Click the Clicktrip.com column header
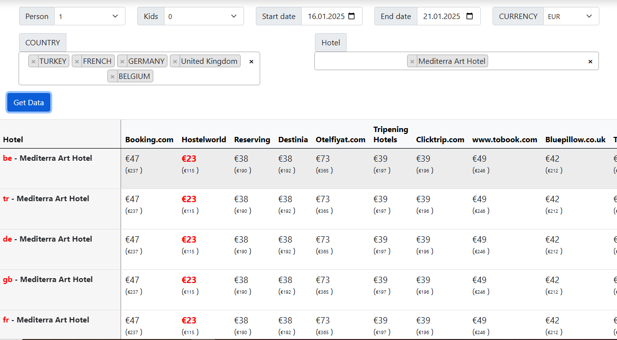Viewport: 617px width, 340px height. (440, 140)
